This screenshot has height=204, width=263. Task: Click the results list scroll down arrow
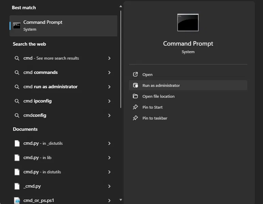coord(120,200)
